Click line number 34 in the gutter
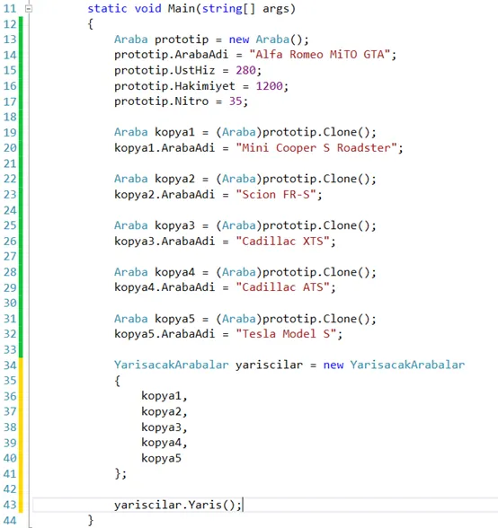This screenshot has height=528, width=498. tap(10, 365)
